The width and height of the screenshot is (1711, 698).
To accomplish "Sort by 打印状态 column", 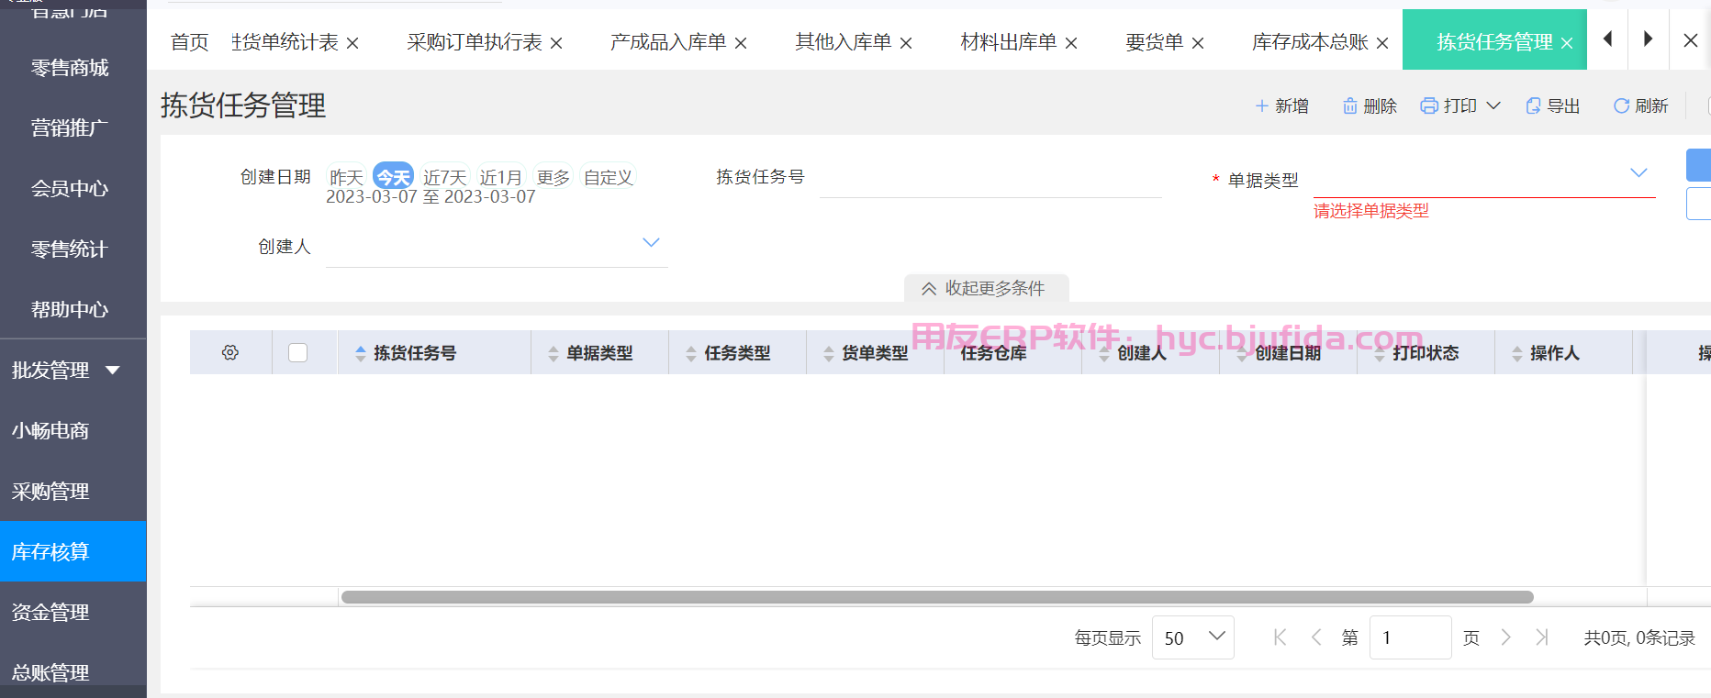I will (1379, 353).
